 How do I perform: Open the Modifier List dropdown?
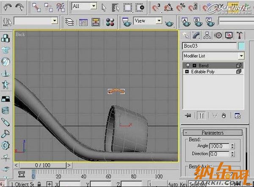[x=241, y=56]
